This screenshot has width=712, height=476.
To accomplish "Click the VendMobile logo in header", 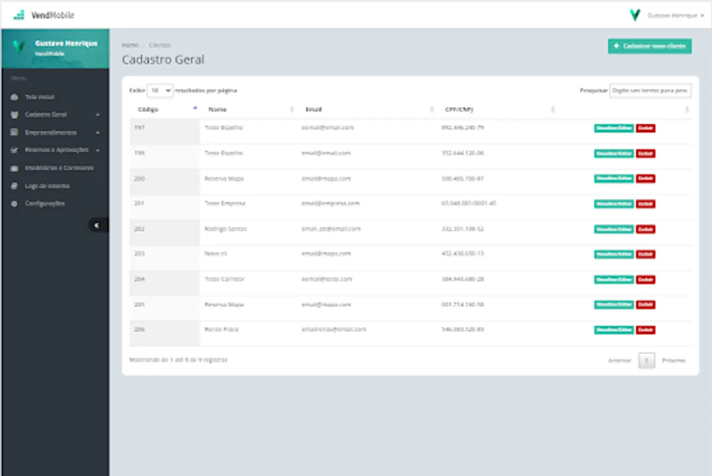I will point(44,15).
